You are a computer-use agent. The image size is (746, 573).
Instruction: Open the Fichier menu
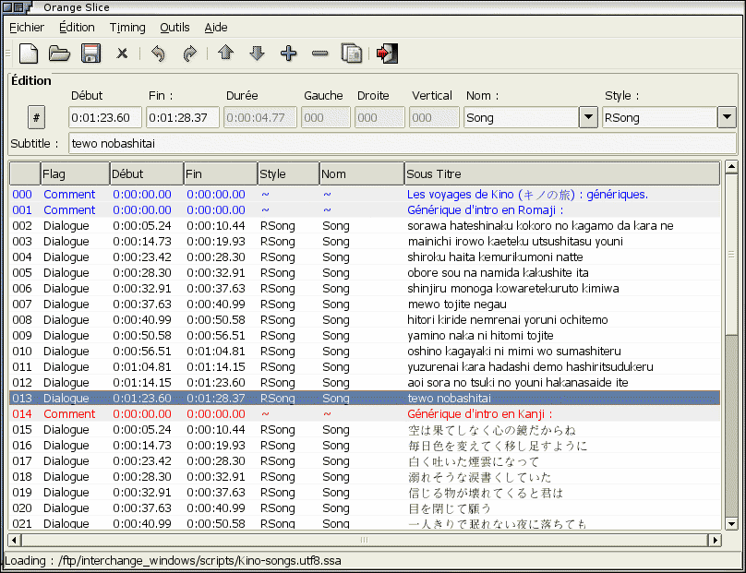coord(27,28)
